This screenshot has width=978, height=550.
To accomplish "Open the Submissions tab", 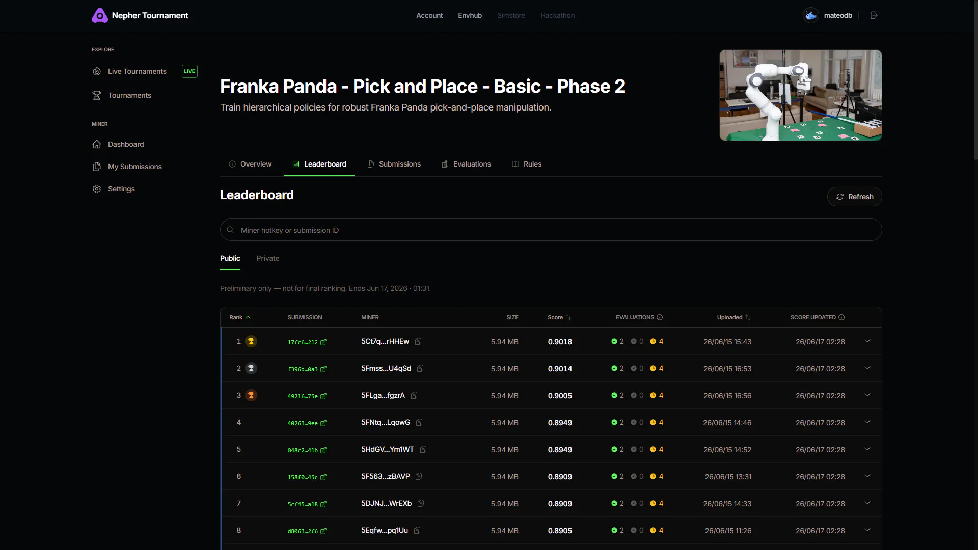I will pyautogui.click(x=394, y=164).
